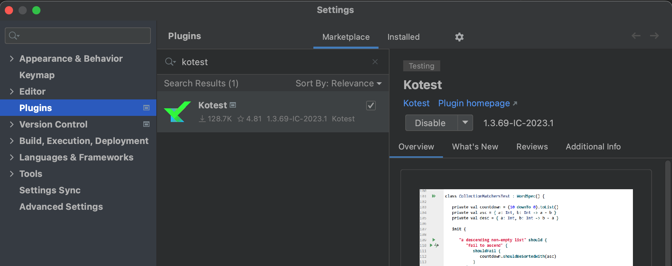The image size is (672, 266).
Task: Open the Kotest vendor link
Action: coord(416,103)
